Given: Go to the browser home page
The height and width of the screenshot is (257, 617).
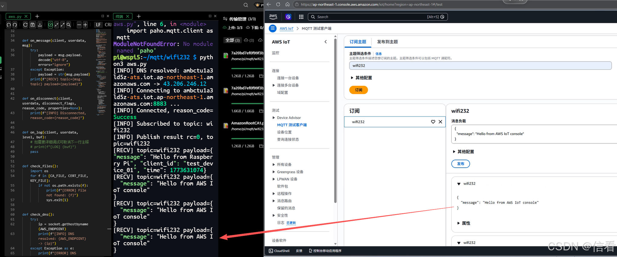Looking at the screenshot, I should click(x=287, y=4).
